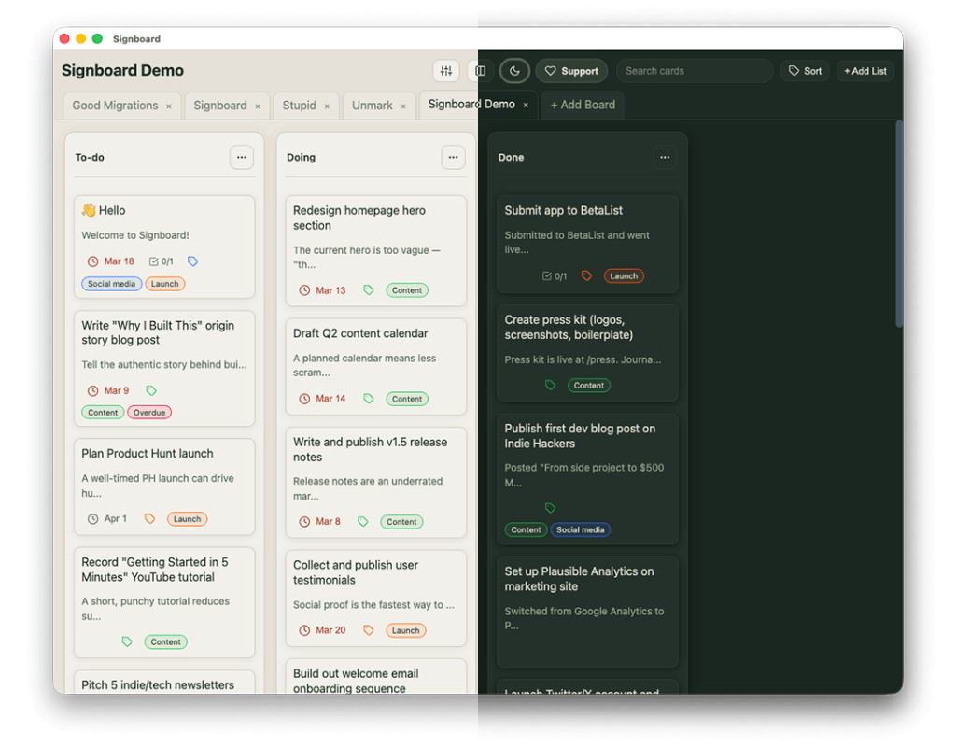Open the Done list ellipsis menu
Image resolution: width=956 pixels, height=747 pixels.
tap(665, 158)
